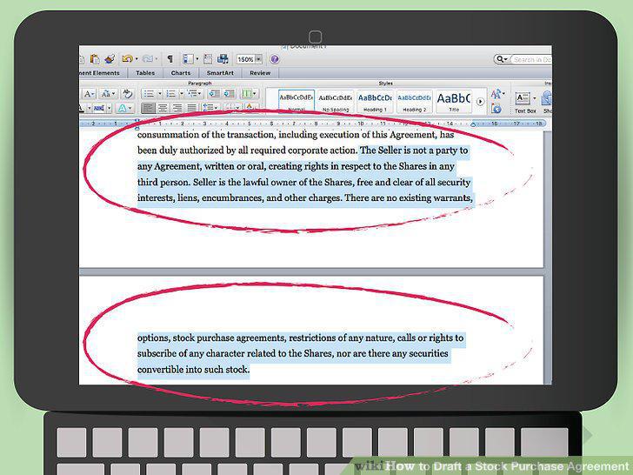Switch to the SmartArt tab
Viewport: 633px width, 475px height.
point(220,73)
